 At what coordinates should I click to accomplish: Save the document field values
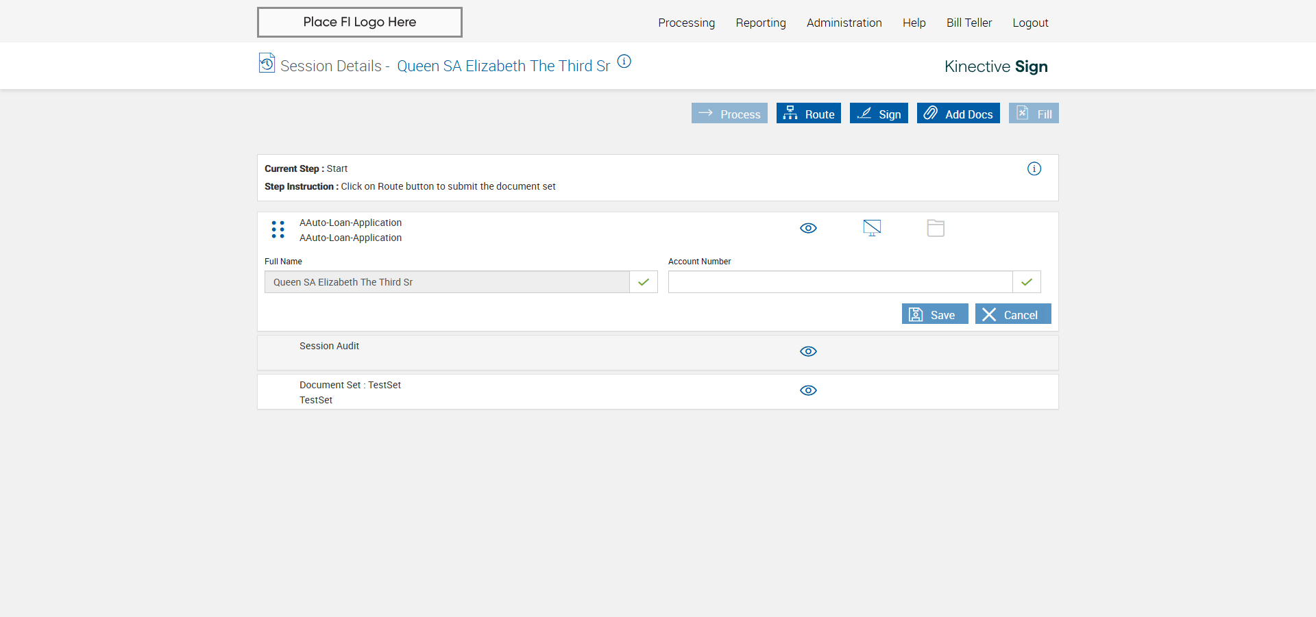click(934, 314)
